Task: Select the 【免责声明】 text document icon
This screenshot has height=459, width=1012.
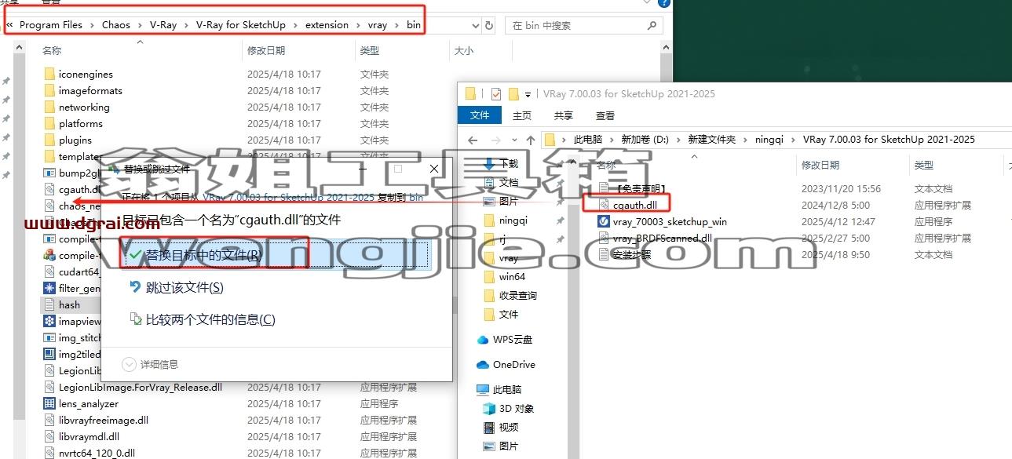Action: tap(604, 188)
